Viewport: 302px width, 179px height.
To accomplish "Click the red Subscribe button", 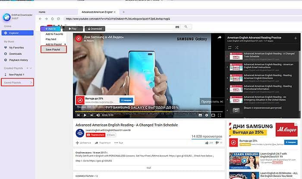I will pos(95,135).
